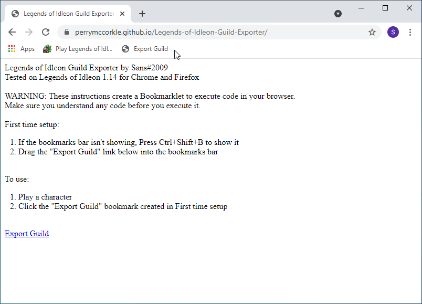Click the 'Click the Export Guild bookmark' step
Viewport: 422px width, 304px height.
point(123,206)
